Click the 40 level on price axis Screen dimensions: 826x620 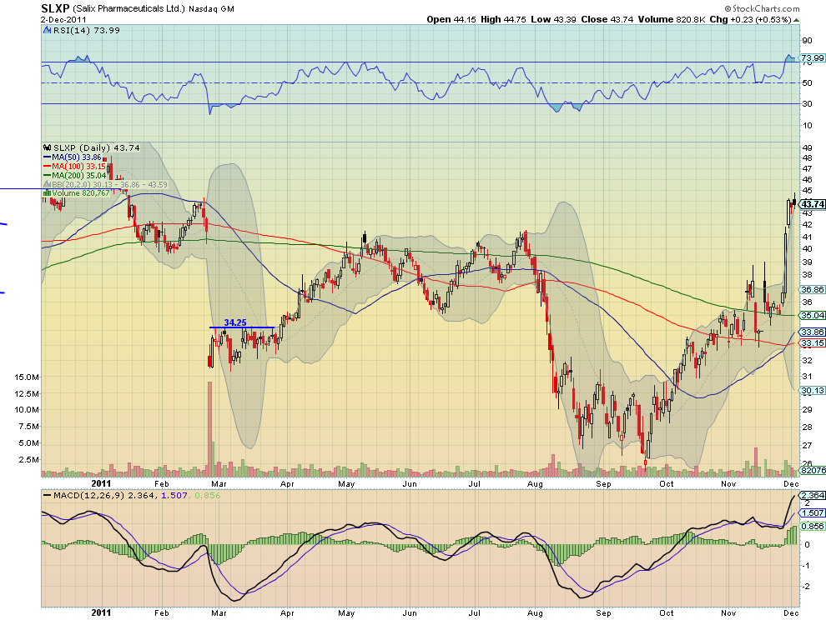807,248
